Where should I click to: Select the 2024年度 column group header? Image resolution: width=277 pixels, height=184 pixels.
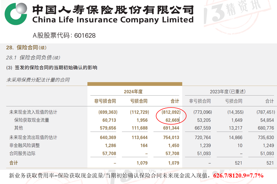(133, 91)
